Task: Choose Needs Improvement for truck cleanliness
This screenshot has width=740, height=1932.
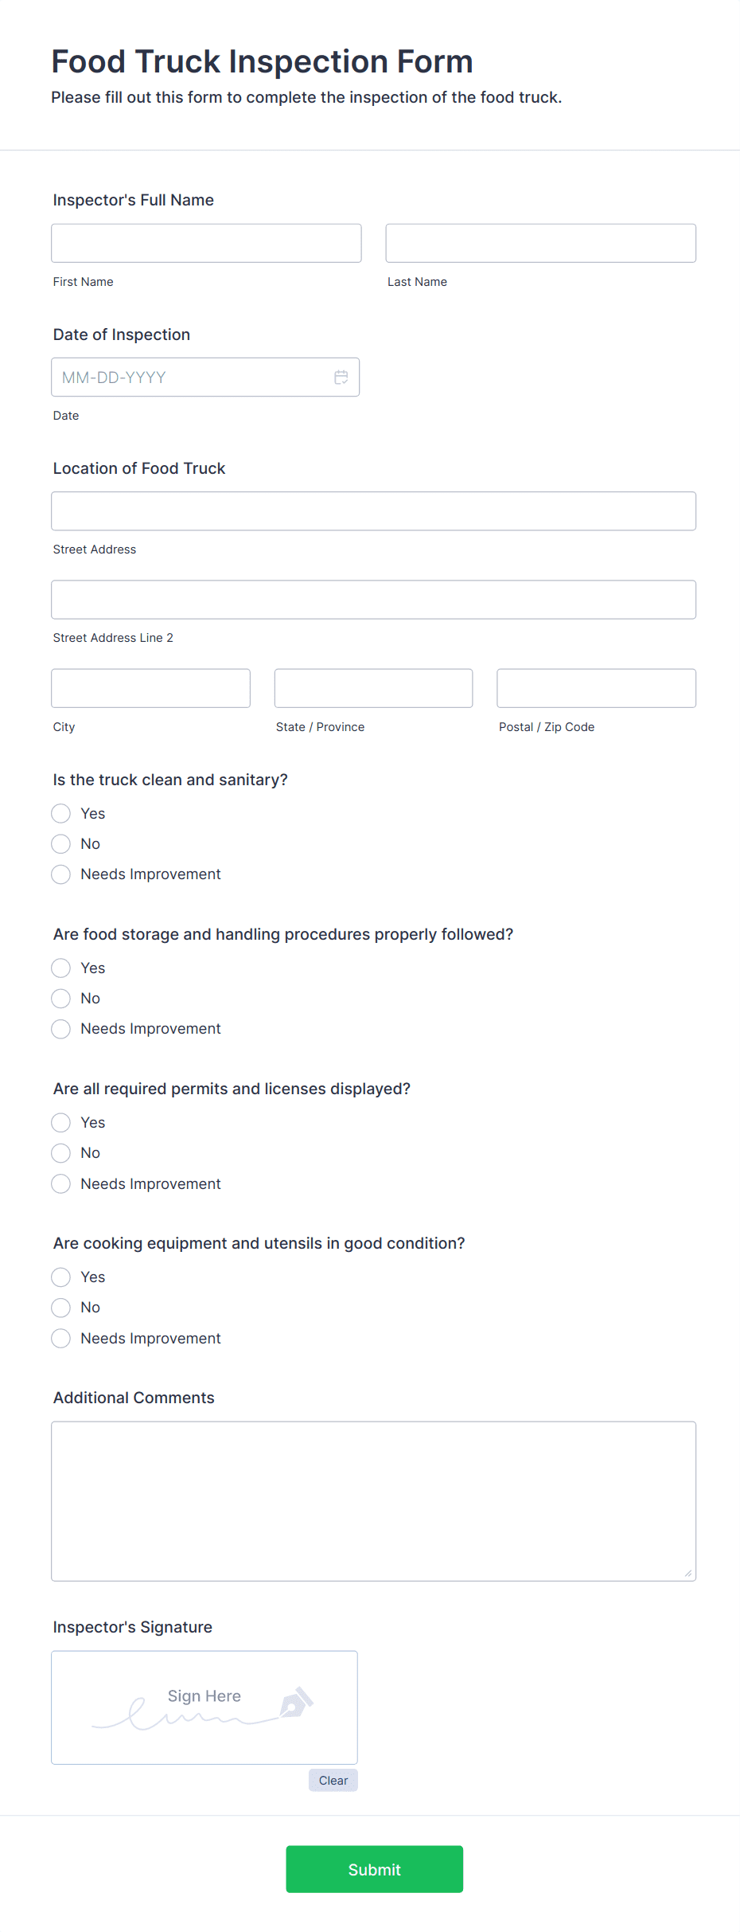Action: pyautogui.click(x=61, y=874)
